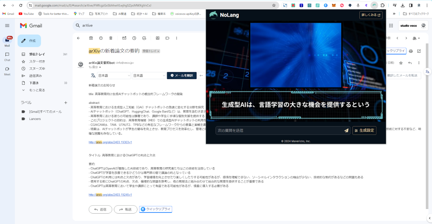Expand the 'To 自分' recipient details
The image size is (432, 224).
point(100,67)
